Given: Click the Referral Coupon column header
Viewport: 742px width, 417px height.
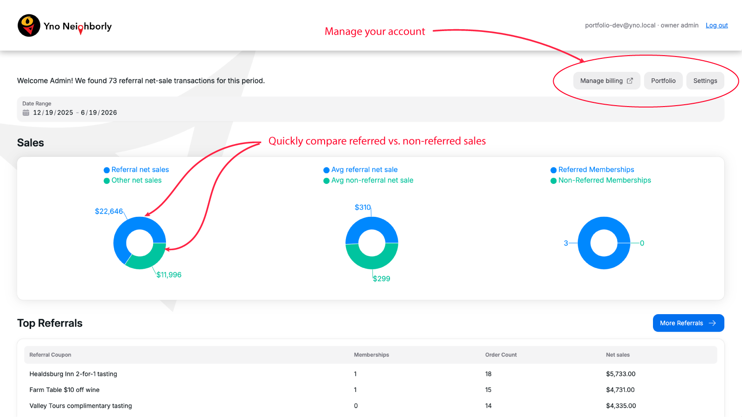Looking at the screenshot, I should coord(50,355).
